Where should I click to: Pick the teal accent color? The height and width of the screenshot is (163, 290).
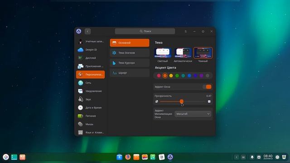coord(183,76)
